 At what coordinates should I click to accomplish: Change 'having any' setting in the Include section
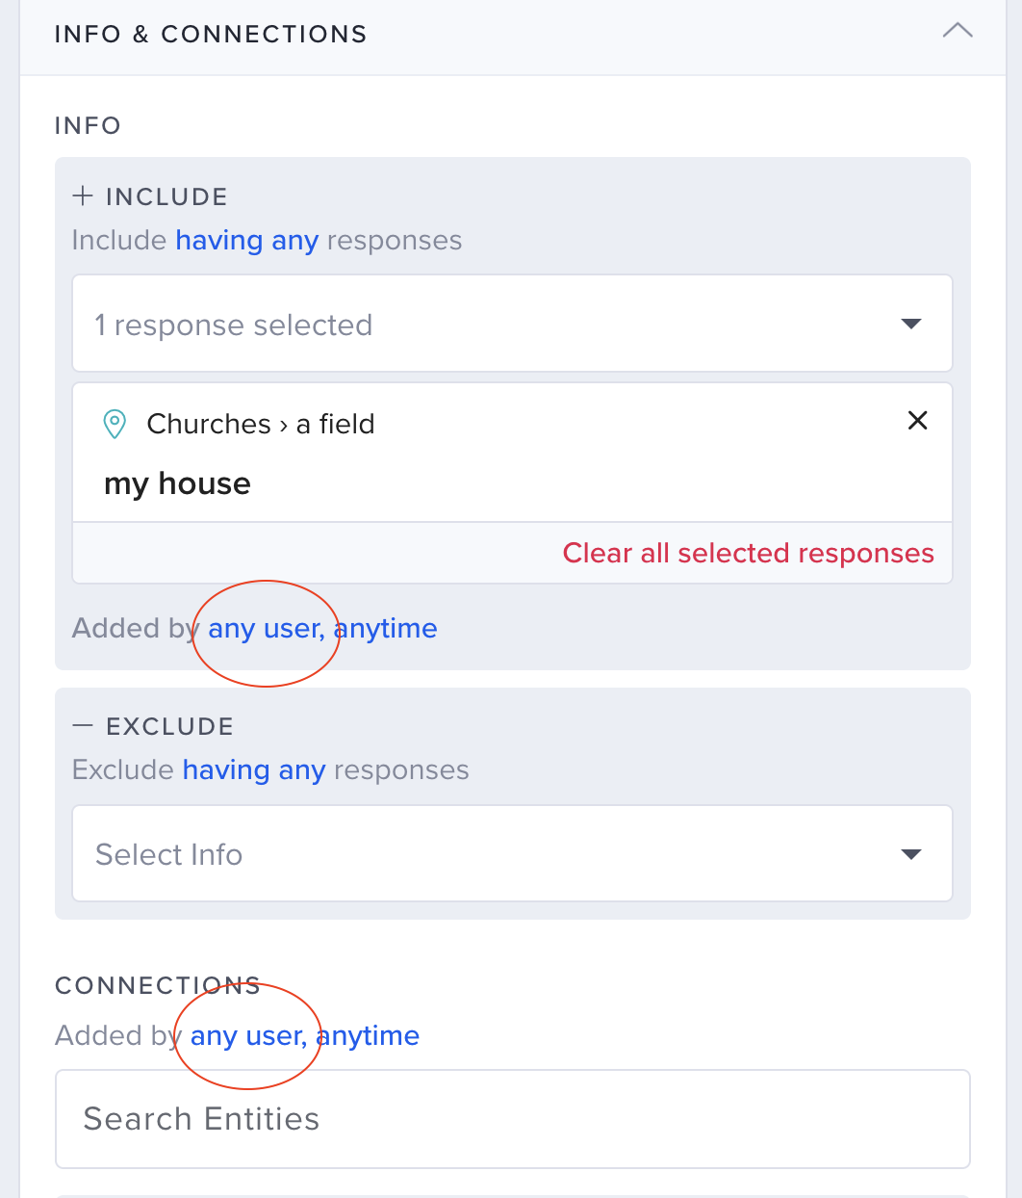pyautogui.click(x=246, y=240)
